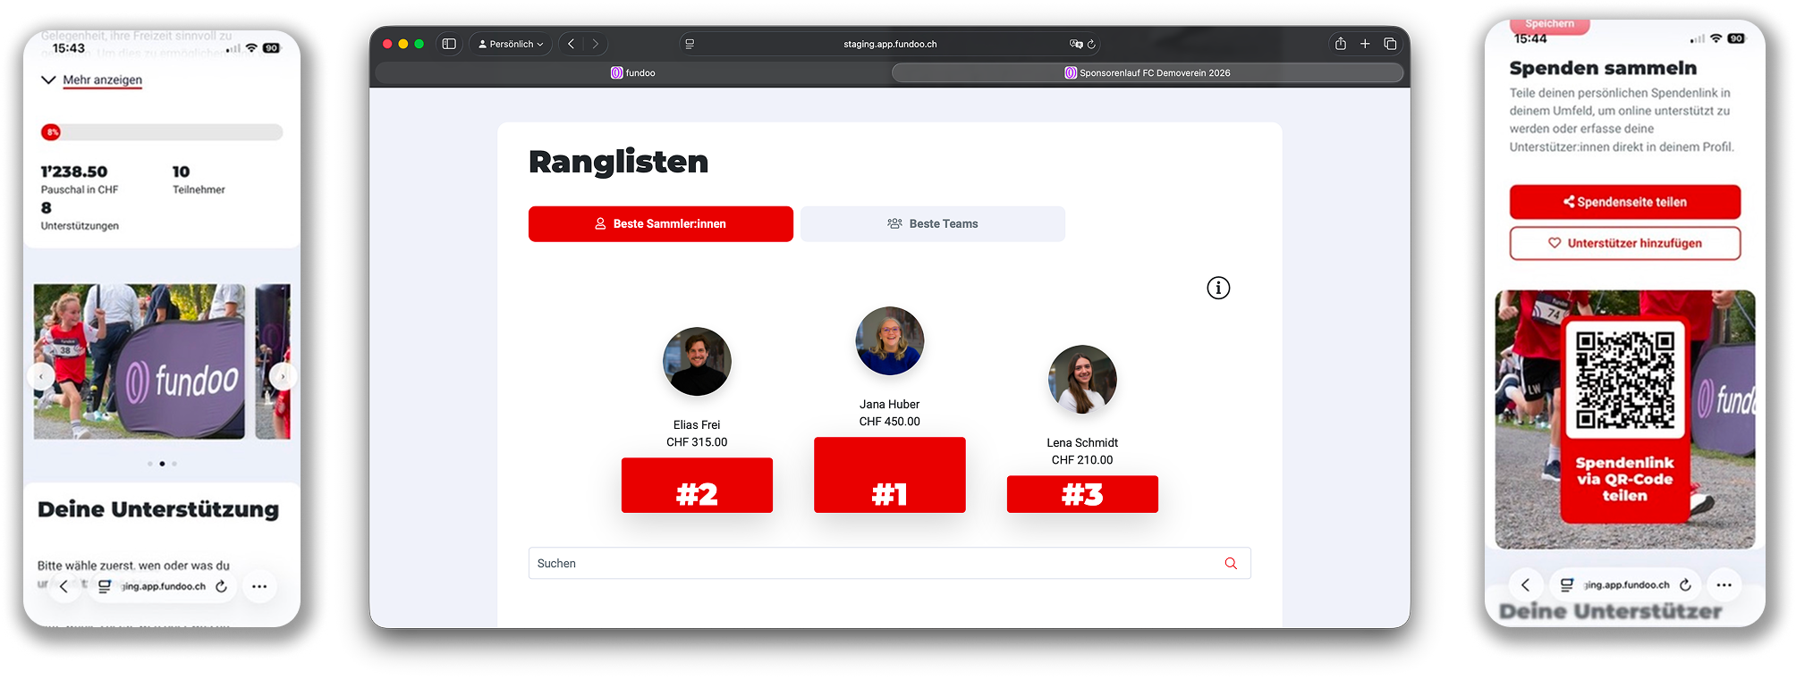
Task: Click the Spendenseite teilen button
Action: point(1624,202)
